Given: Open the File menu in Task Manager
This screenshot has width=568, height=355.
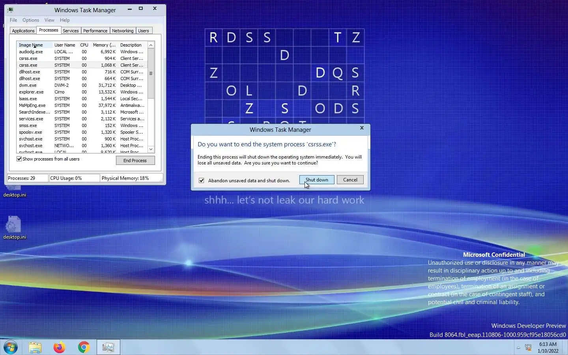Looking at the screenshot, I should tap(13, 20).
